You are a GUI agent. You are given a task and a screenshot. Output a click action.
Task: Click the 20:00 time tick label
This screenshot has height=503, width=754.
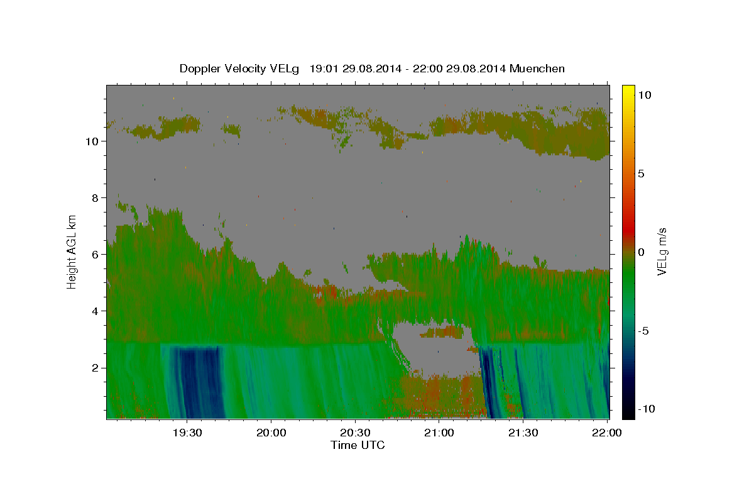(x=271, y=432)
